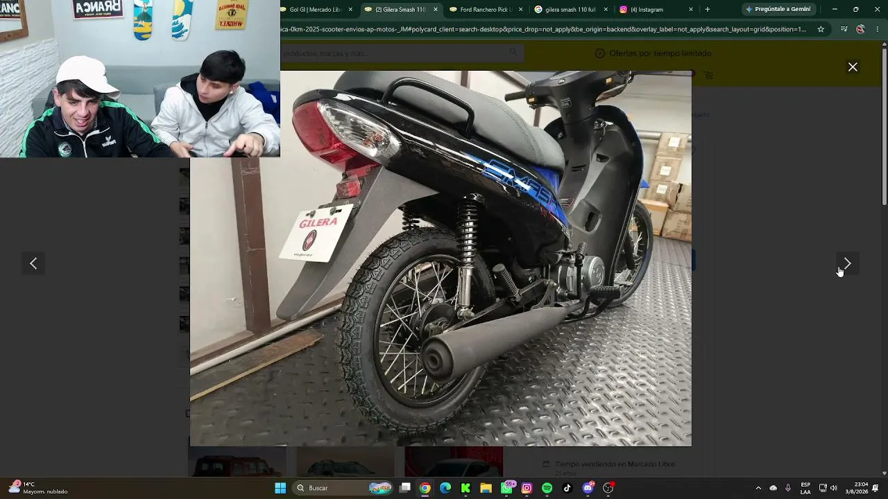Bookmark this page with the star icon

(x=821, y=29)
